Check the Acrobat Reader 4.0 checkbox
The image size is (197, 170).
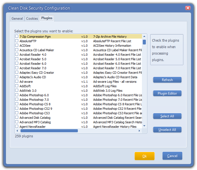point(17,54)
